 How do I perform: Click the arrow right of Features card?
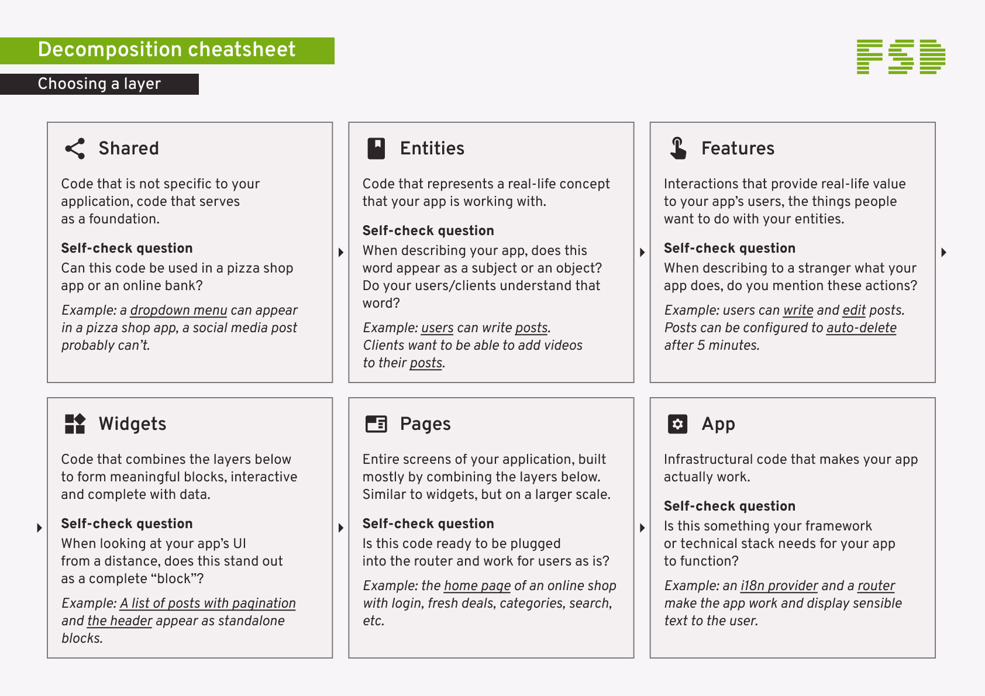point(943,253)
